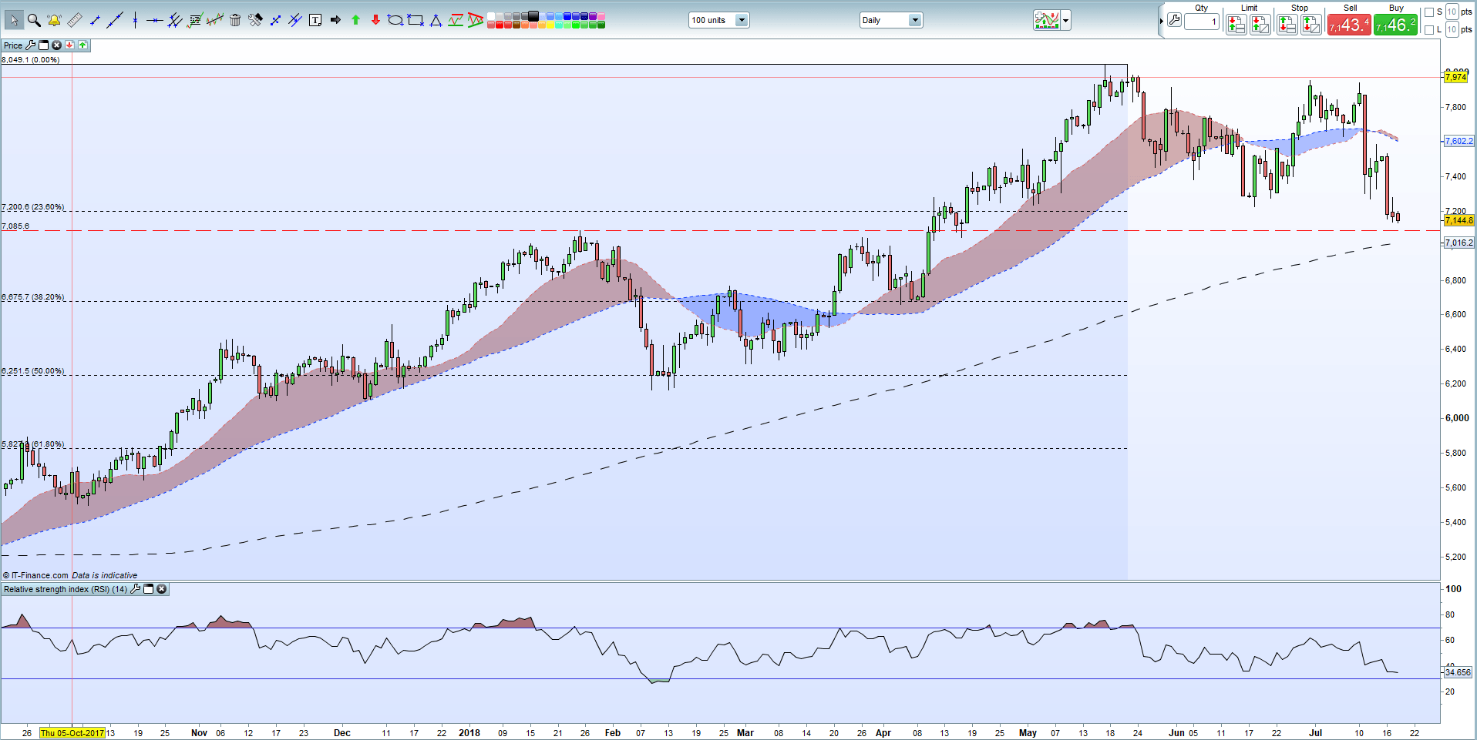Select the triangle drawing tool
This screenshot has height=740, width=1477.
[x=436, y=21]
